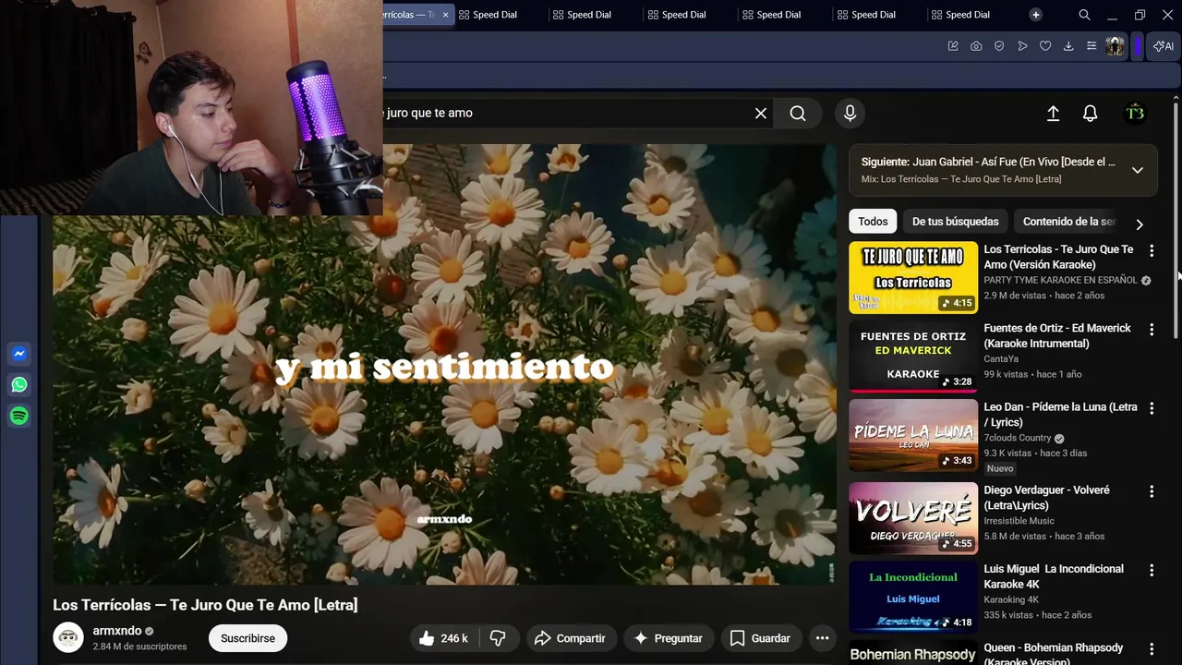Open options menu for Fuentes de Ortiz video
Screen dimensions: 1182x665
1152,330
